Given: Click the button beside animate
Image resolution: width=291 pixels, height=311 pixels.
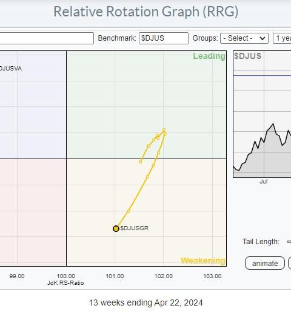Looking at the screenshot, I should coord(290,263).
